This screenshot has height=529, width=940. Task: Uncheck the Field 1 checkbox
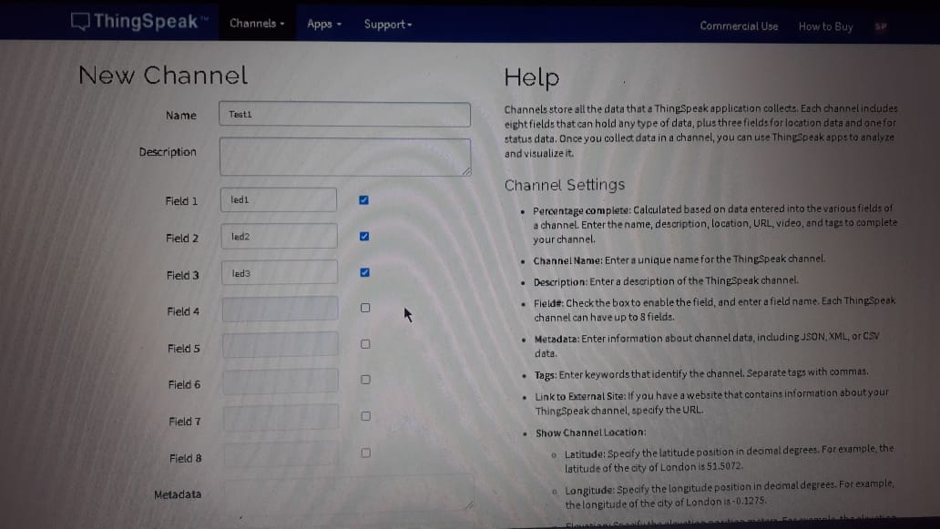tap(364, 200)
